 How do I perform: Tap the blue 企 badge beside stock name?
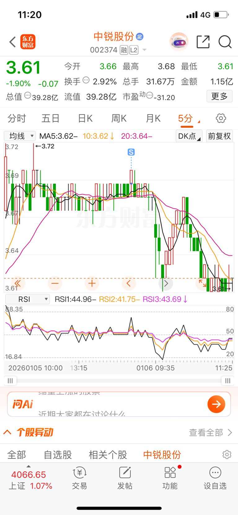[x=140, y=37]
